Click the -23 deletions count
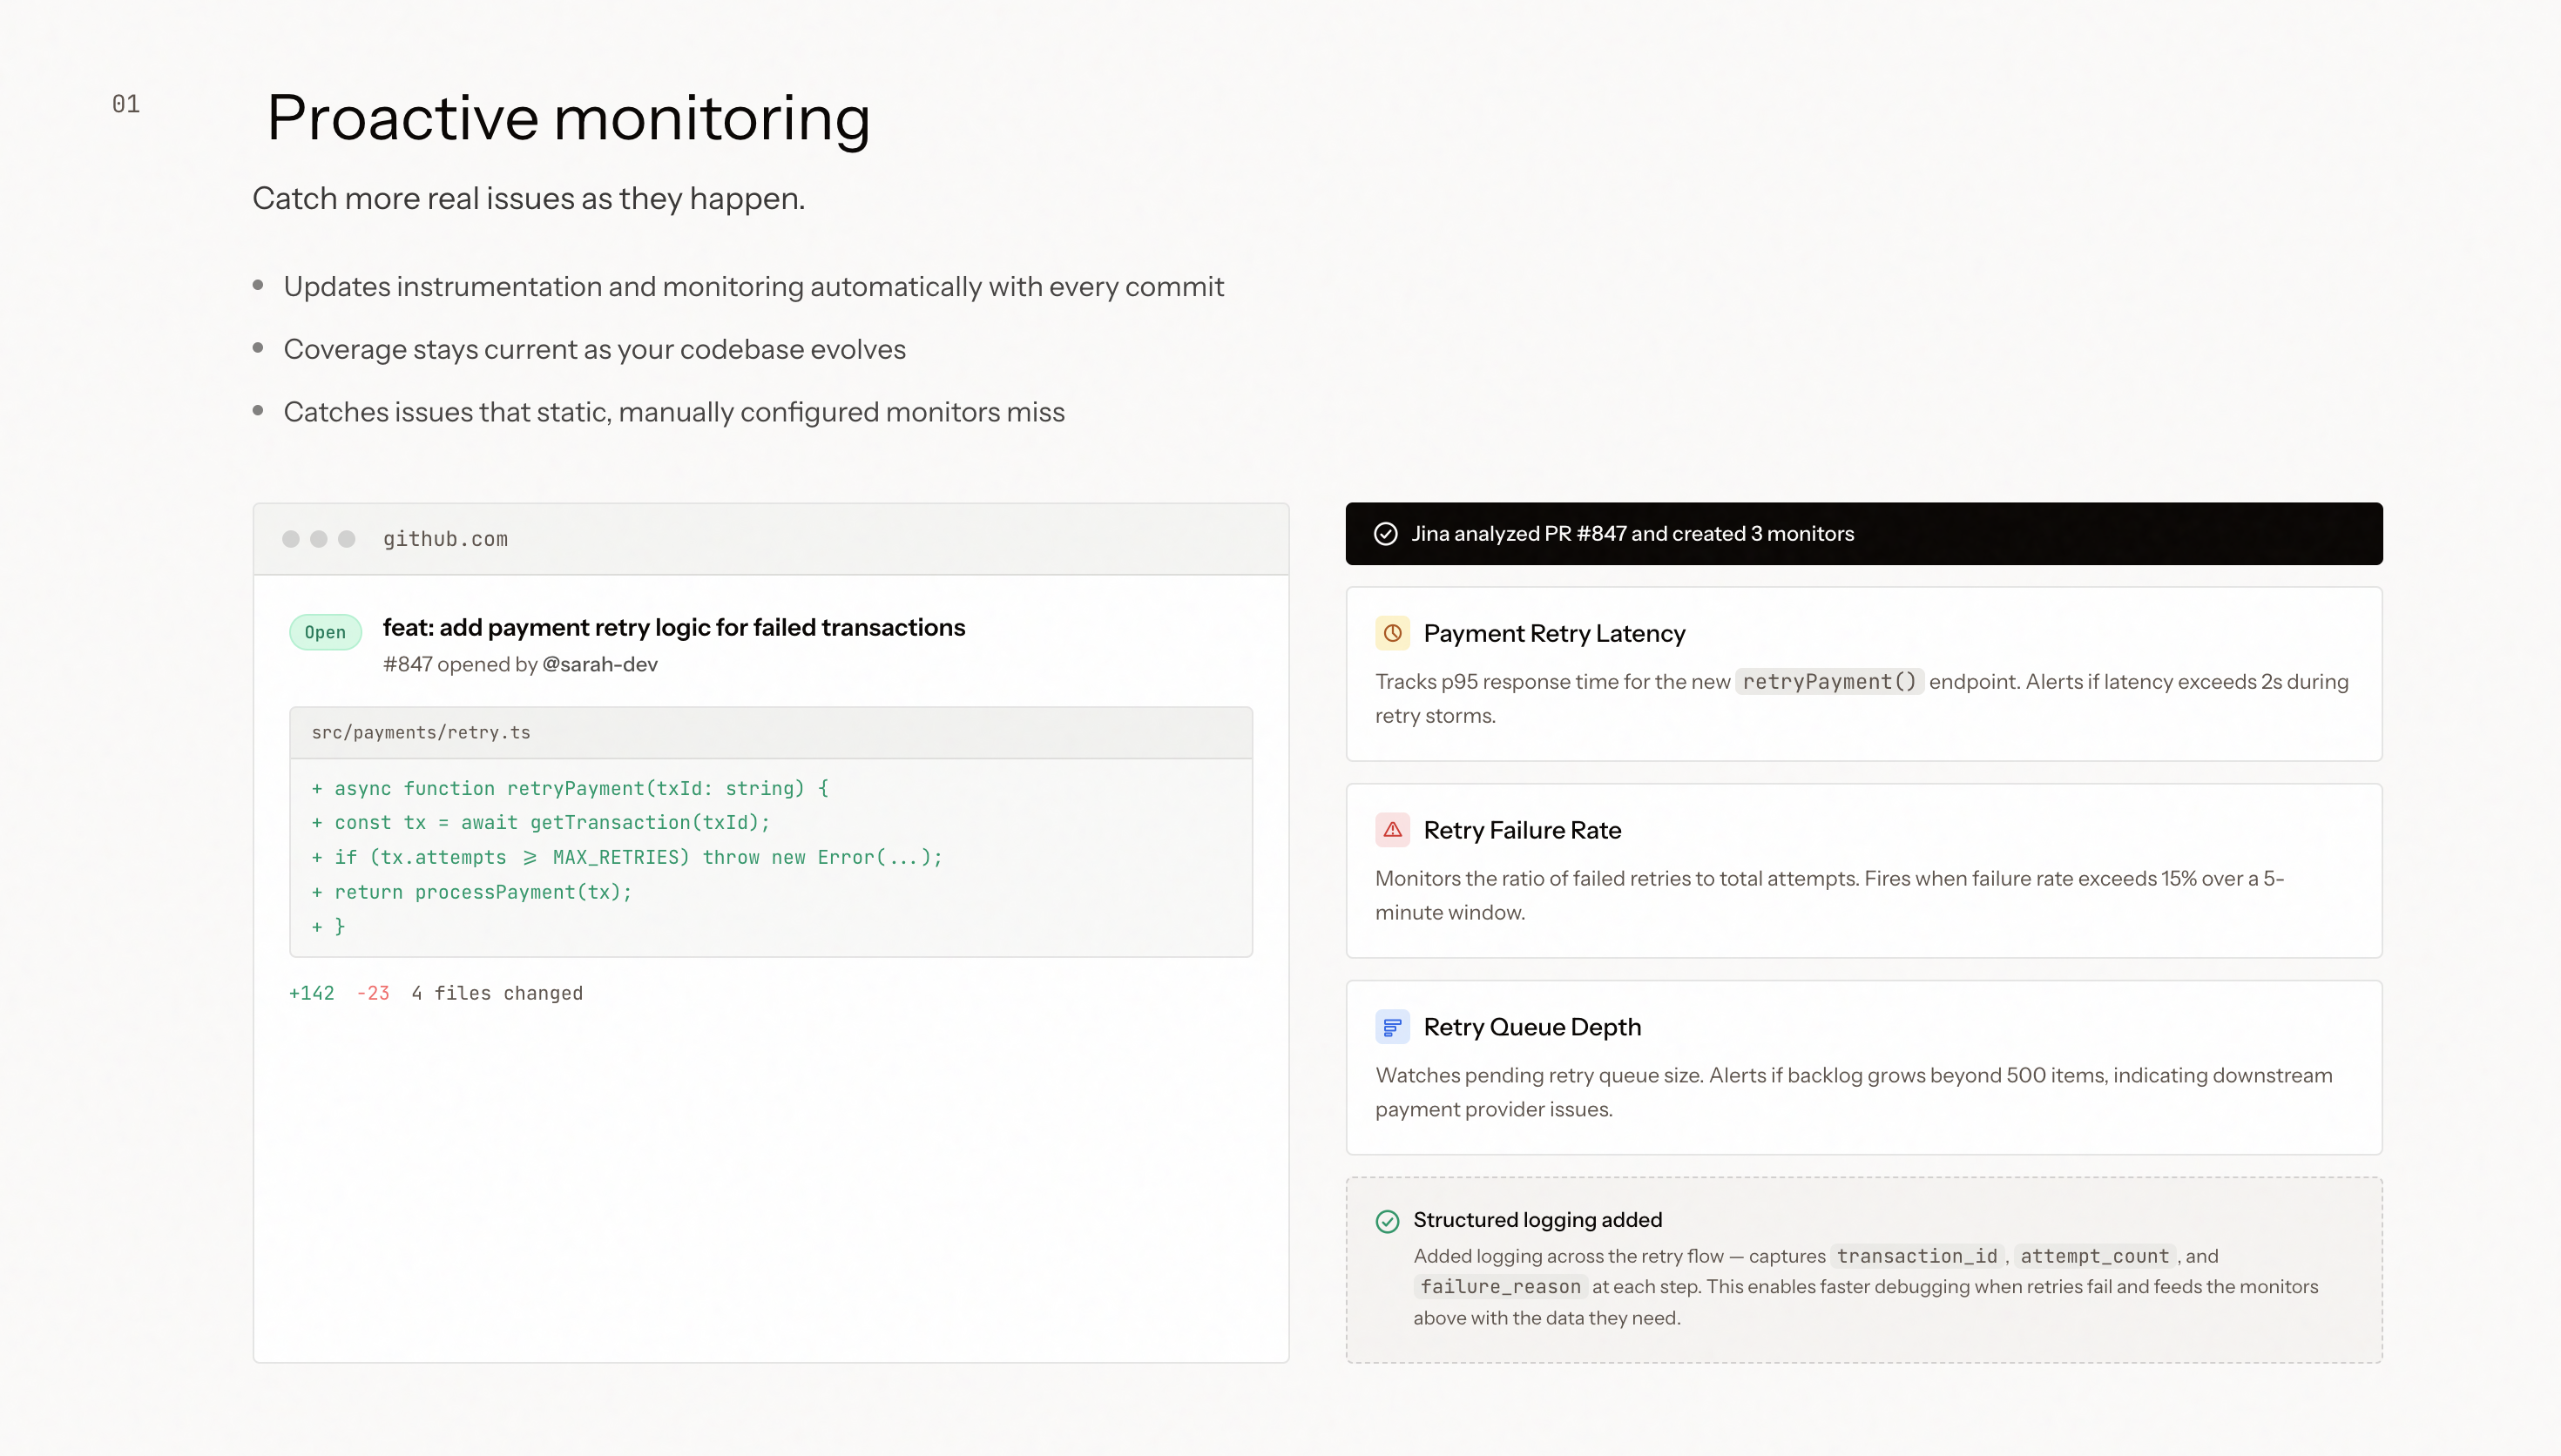The image size is (2561, 1456). coord(372,993)
